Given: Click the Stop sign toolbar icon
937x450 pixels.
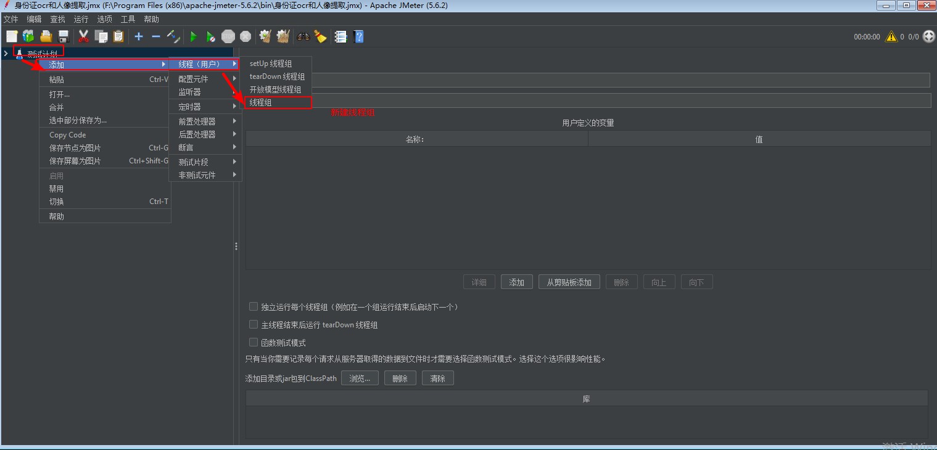Looking at the screenshot, I should (x=228, y=36).
